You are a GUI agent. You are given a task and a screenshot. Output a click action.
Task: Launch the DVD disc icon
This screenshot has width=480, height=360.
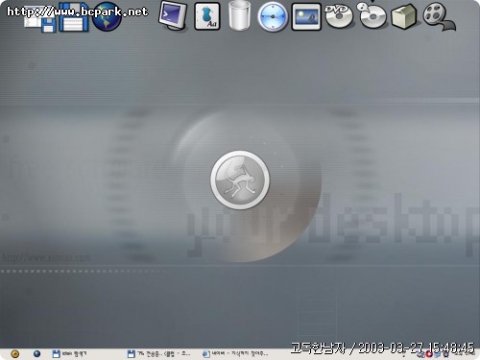[x=339, y=16]
